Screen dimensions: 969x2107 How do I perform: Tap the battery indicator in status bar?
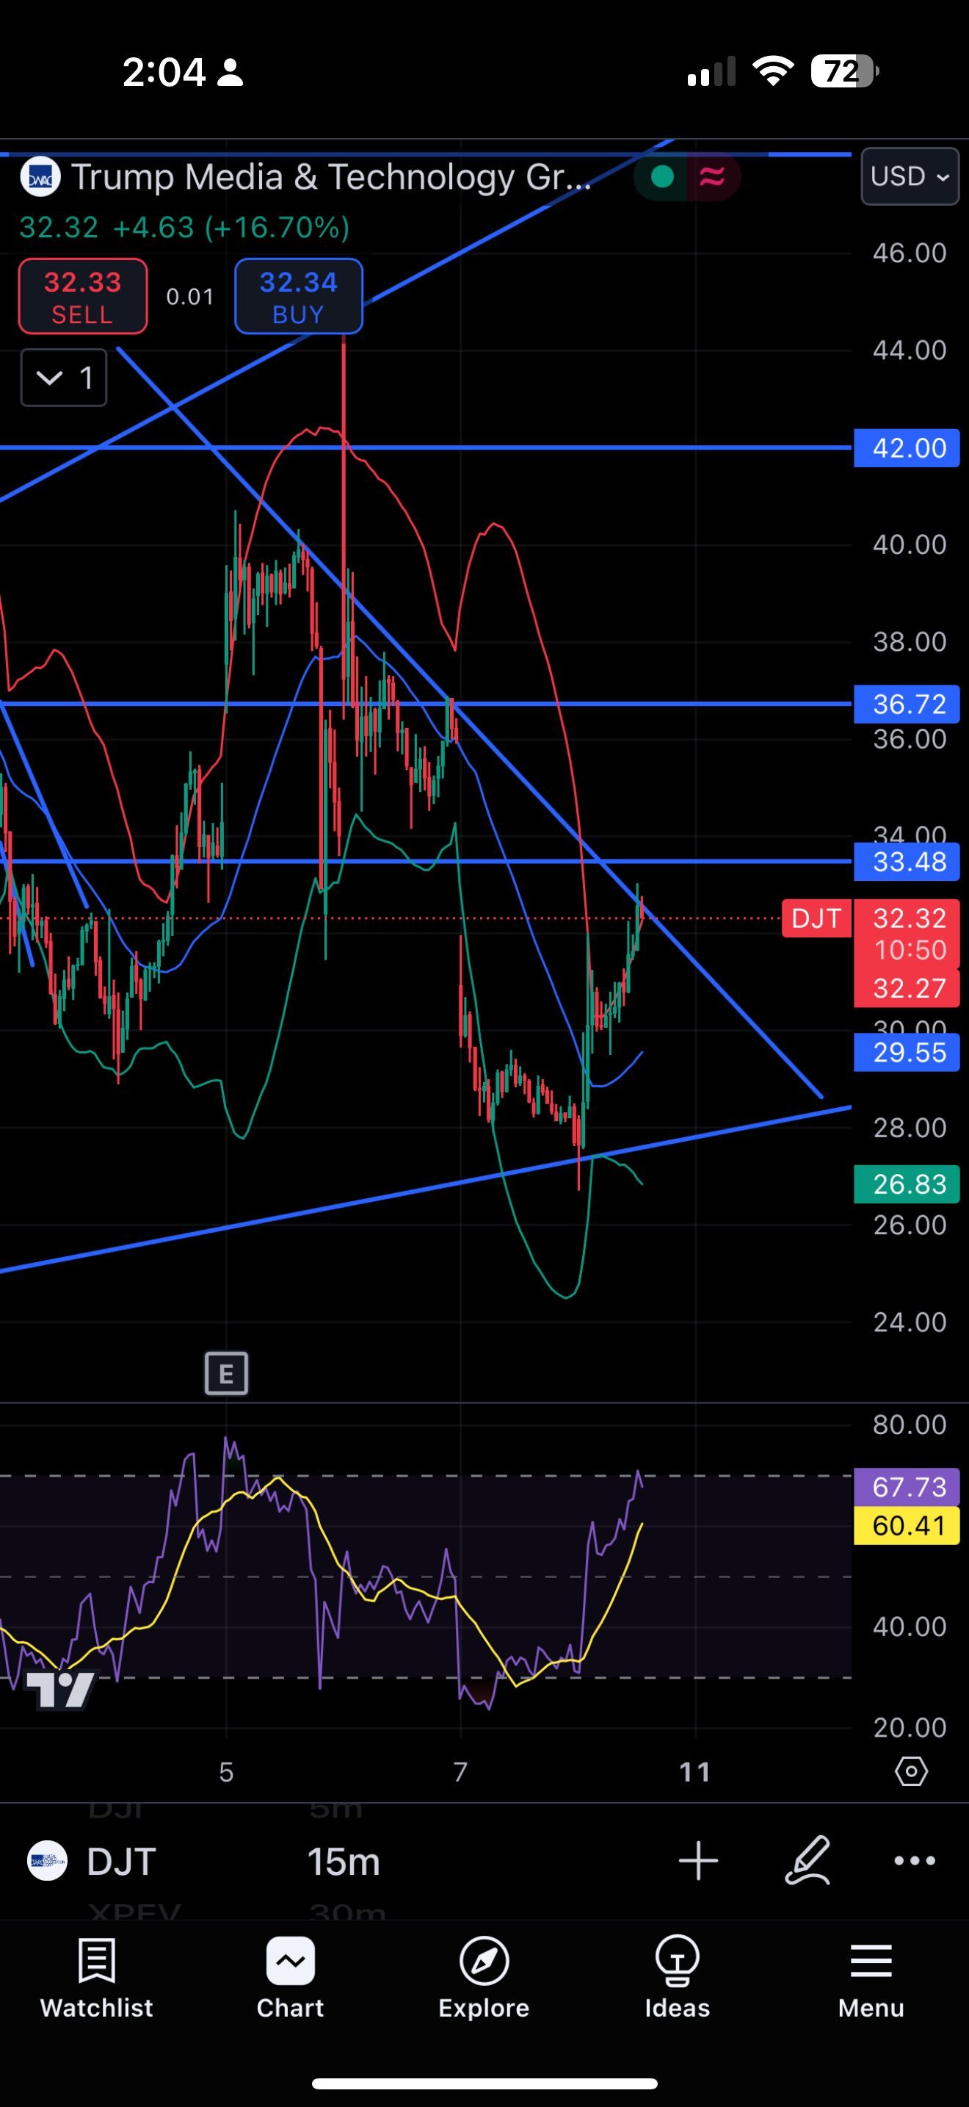tap(845, 72)
